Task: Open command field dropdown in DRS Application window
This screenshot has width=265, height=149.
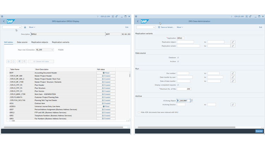Action: click(x=20, y=27)
